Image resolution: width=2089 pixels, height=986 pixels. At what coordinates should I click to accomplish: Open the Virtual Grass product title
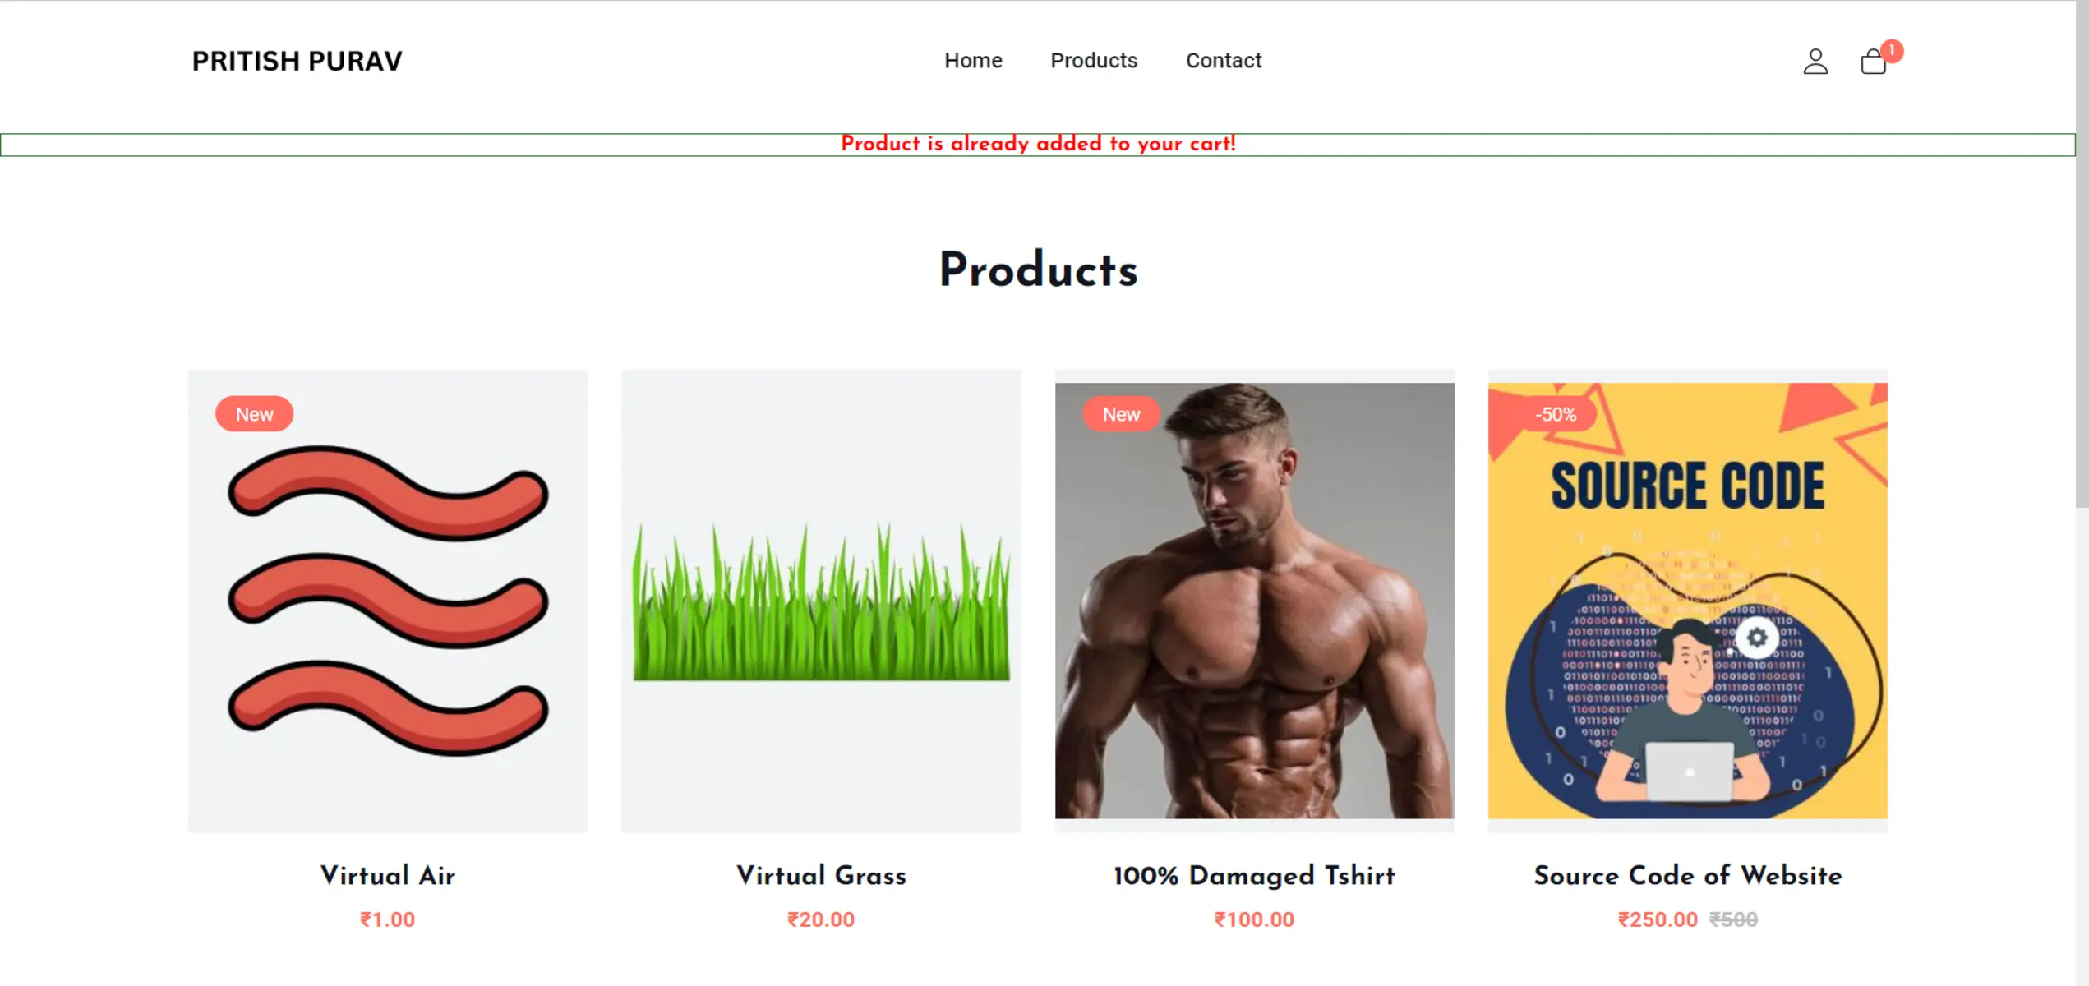tap(821, 875)
